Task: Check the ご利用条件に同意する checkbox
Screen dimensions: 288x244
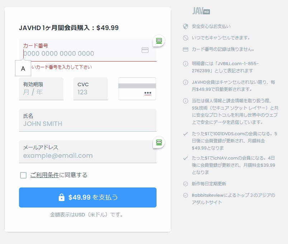Action: (x=23, y=175)
